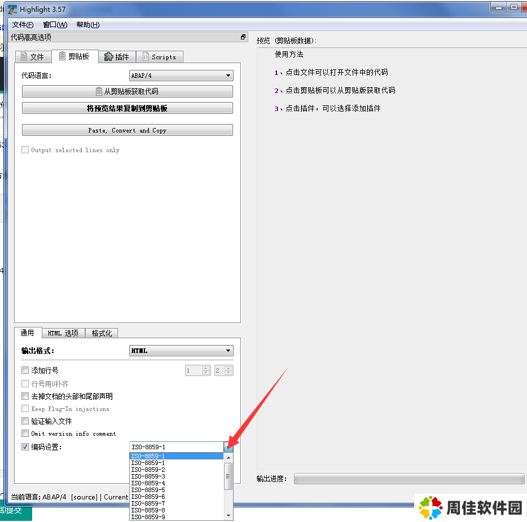Enable the 添加行号 checkbox

(x=25, y=370)
